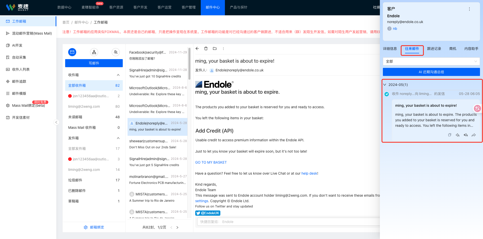
Task: Switch to the 往来邮件 tab
Action: coord(412,49)
